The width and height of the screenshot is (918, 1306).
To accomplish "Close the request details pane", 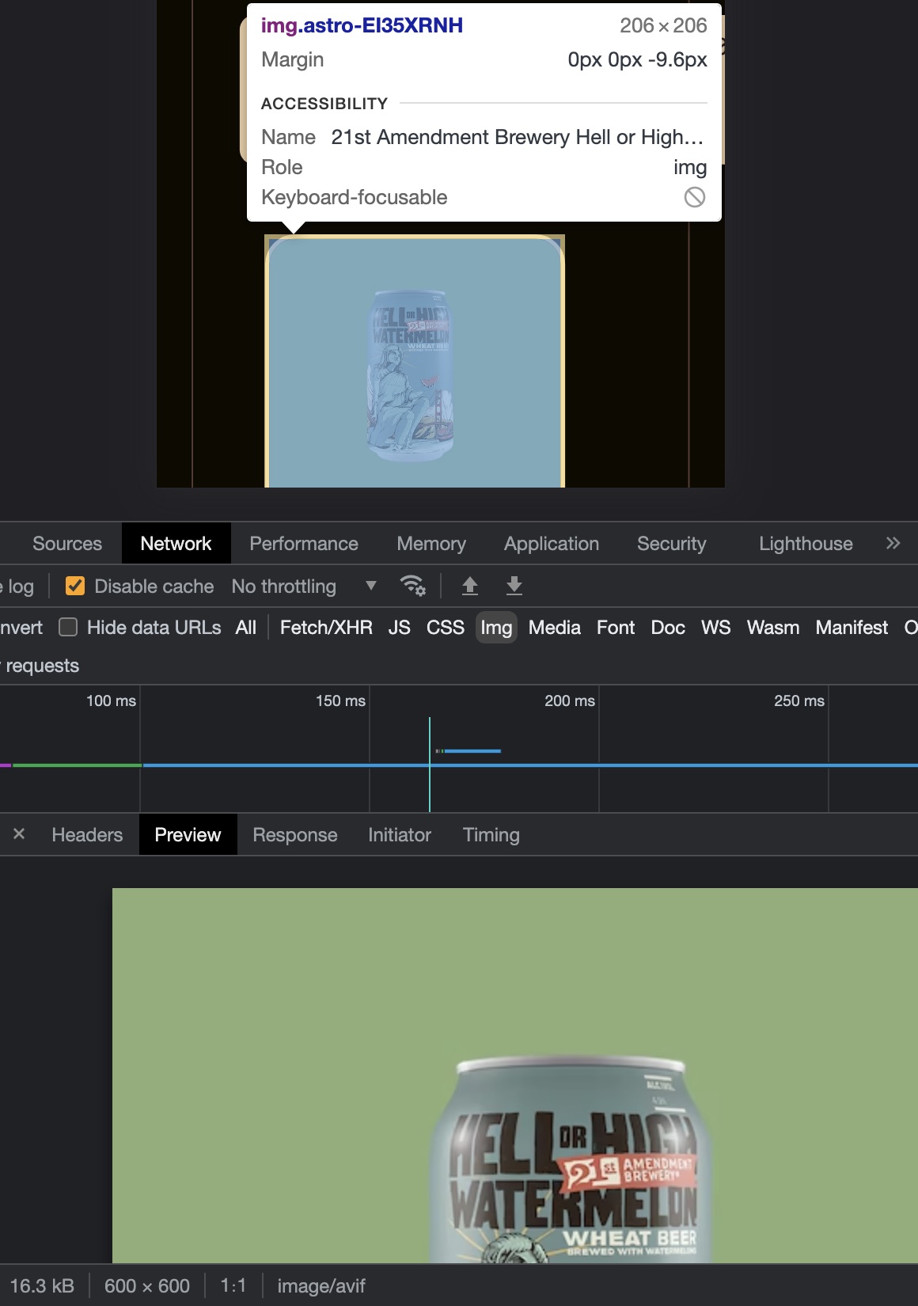I will pos(19,834).
